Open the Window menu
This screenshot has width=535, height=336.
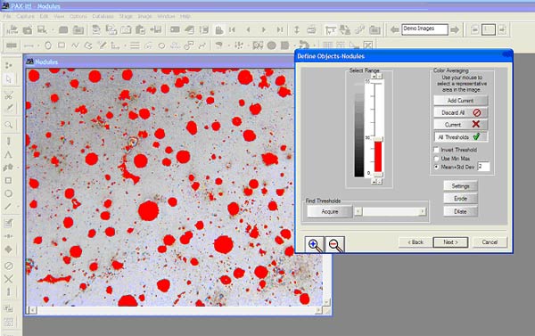click(166, 16)
